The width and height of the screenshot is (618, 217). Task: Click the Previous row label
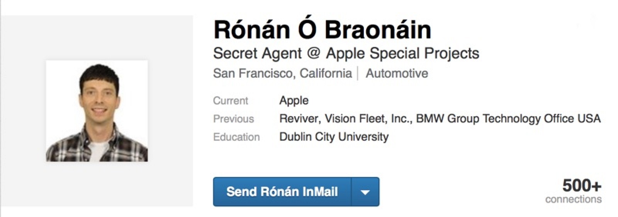click(x=233, y=119)
